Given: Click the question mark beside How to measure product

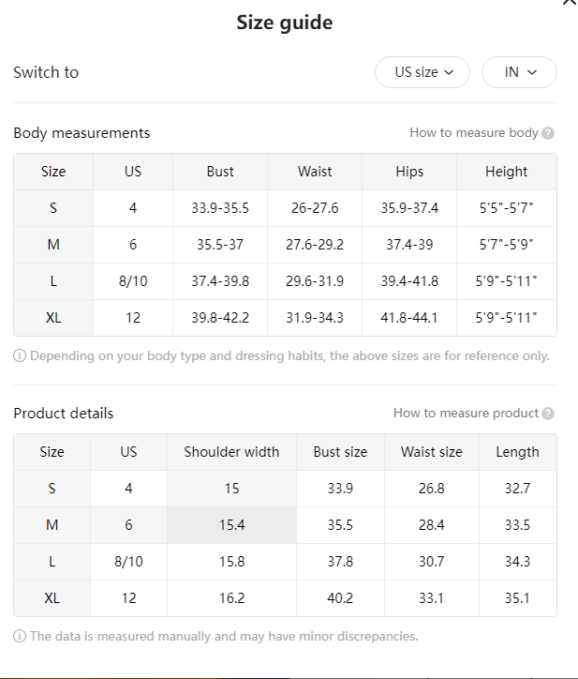Looking at the screenshot, I should (548, 414).
